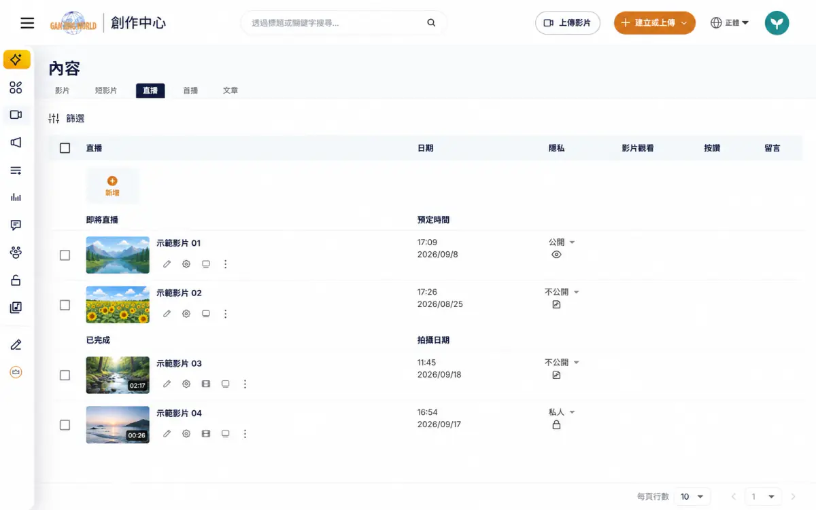Open the 篩選 filter button
The height and width of the screenshot is (510, 816).
67,119
